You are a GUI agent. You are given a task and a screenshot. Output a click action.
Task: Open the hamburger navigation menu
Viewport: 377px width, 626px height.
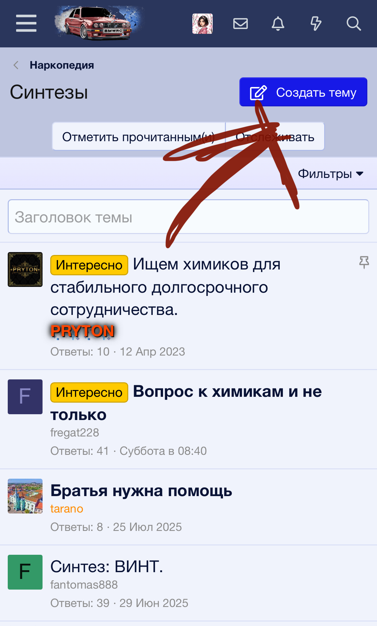point(26,23)
